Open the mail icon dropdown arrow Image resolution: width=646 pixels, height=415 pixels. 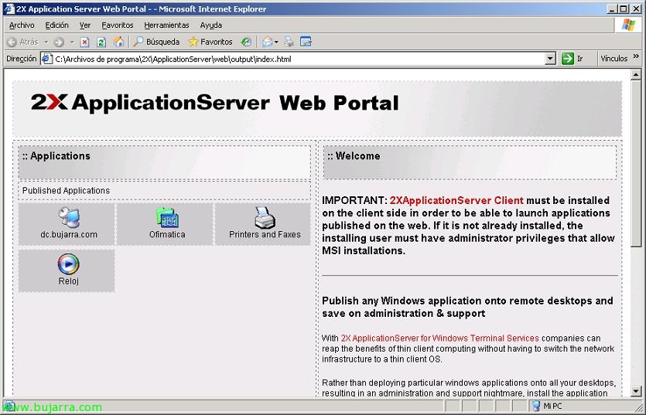click(x=276, y=42)
